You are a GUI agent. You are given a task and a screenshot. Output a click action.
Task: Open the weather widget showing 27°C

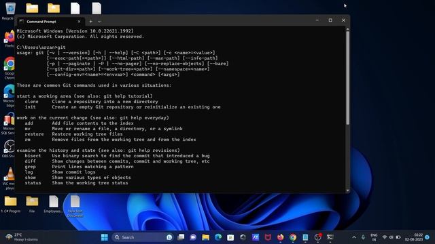point(22,237)
